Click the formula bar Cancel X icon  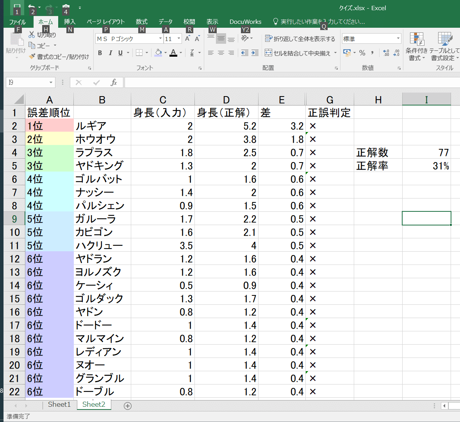pos(78,82)
